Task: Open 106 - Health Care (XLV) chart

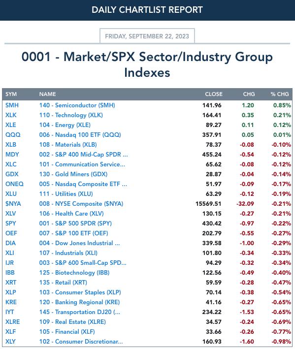Action: point(71,214)
